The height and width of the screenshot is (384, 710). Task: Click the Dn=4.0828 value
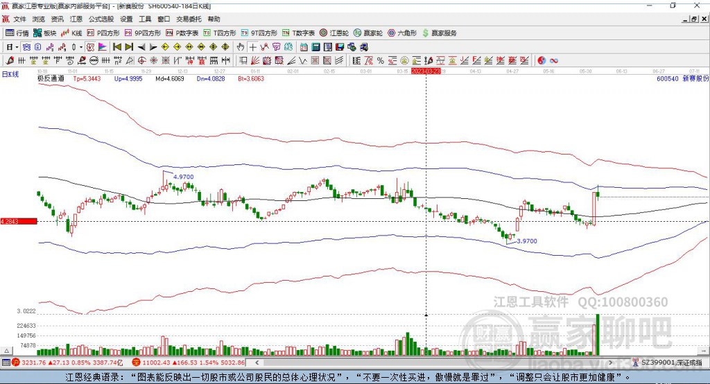pyautogui.click(x=211, y=78)
